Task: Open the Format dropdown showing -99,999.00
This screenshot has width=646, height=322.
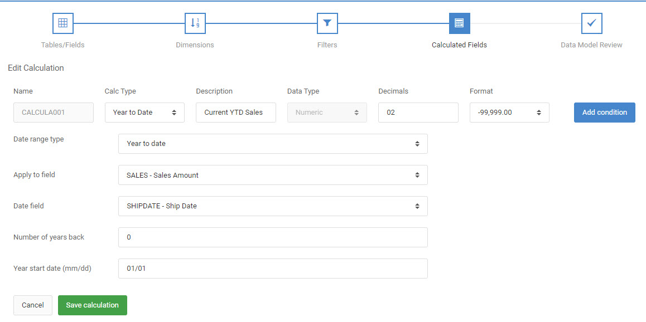Action: [x=509, y=113]
